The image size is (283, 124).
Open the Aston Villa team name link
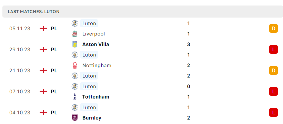click(96, 44)
